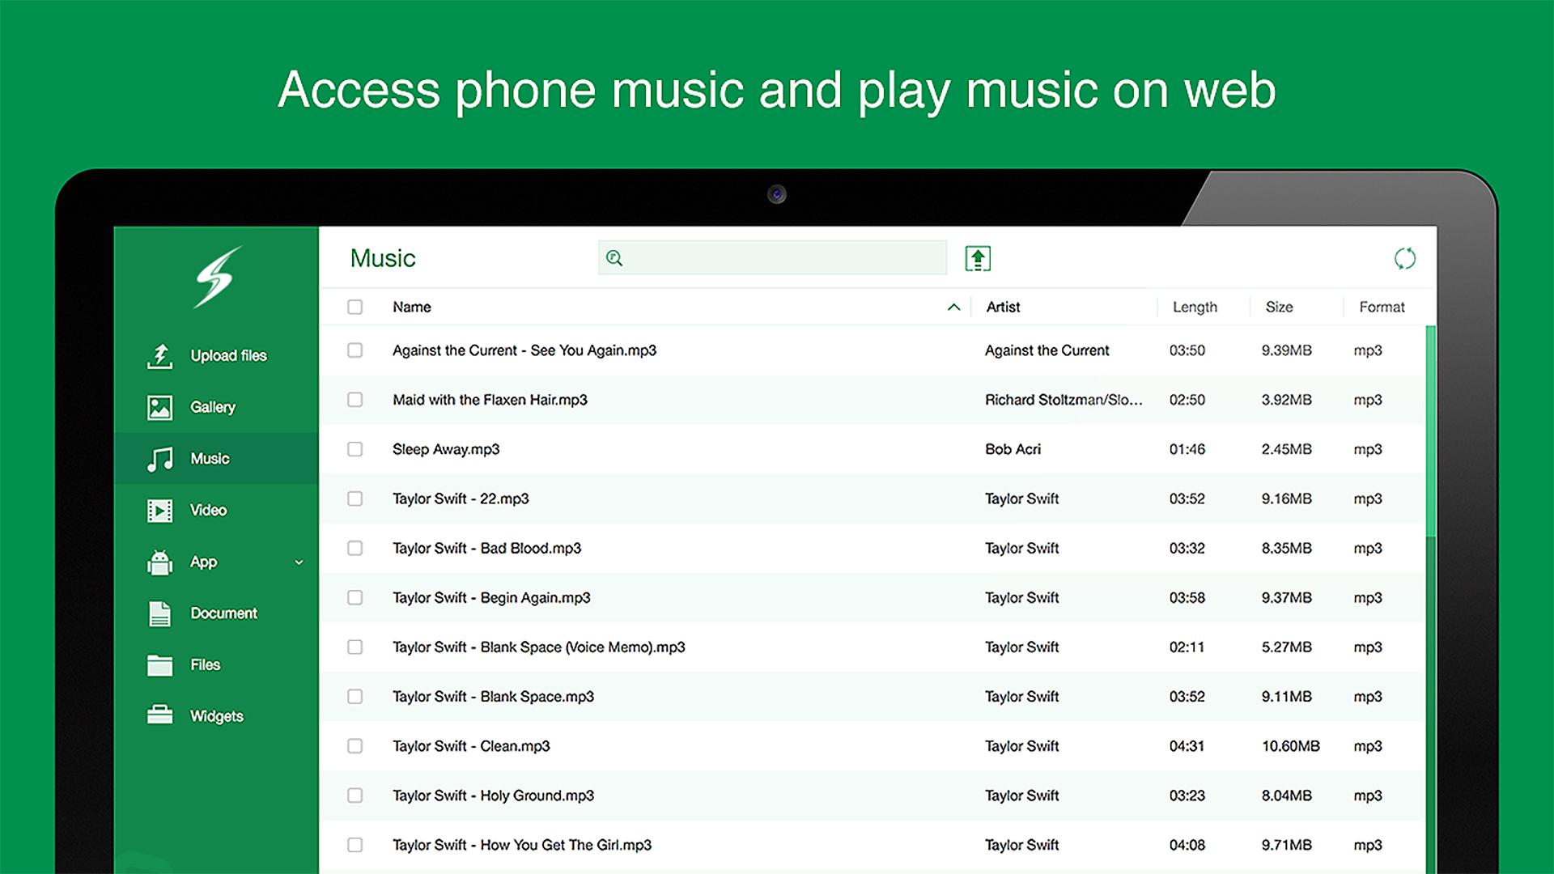The height and width of the screenshot is (874, 1554).
Task: Select checkbox for Sleep Away.mp3
Action: (x=355, y=449)
